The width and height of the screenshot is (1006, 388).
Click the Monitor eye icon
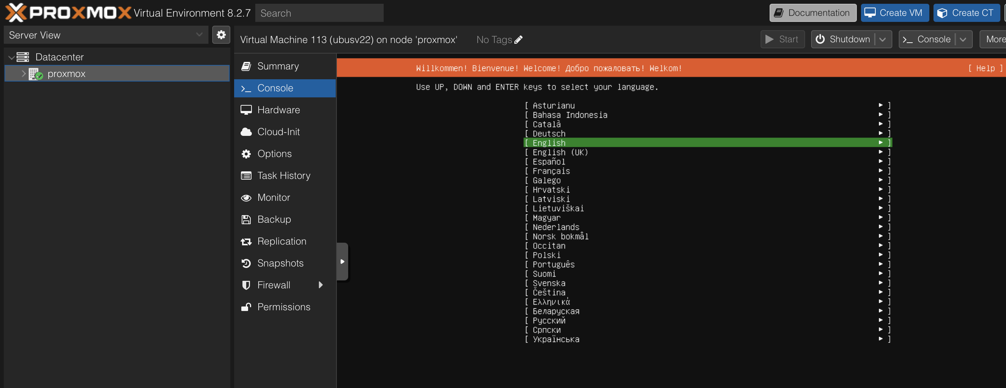point(246,198)
